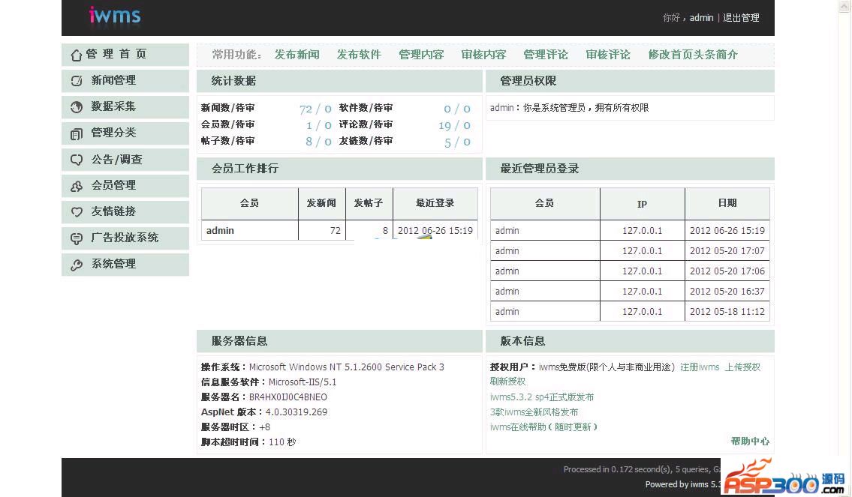Click the 帮助中心 link
852x497 pixels.
[750, 441]
